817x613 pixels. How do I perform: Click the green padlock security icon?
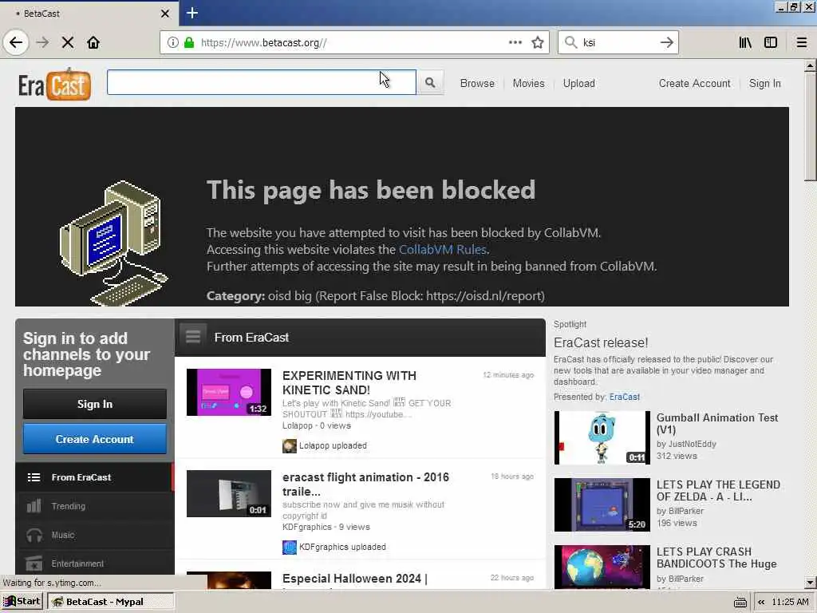click(x=188, y=42)
